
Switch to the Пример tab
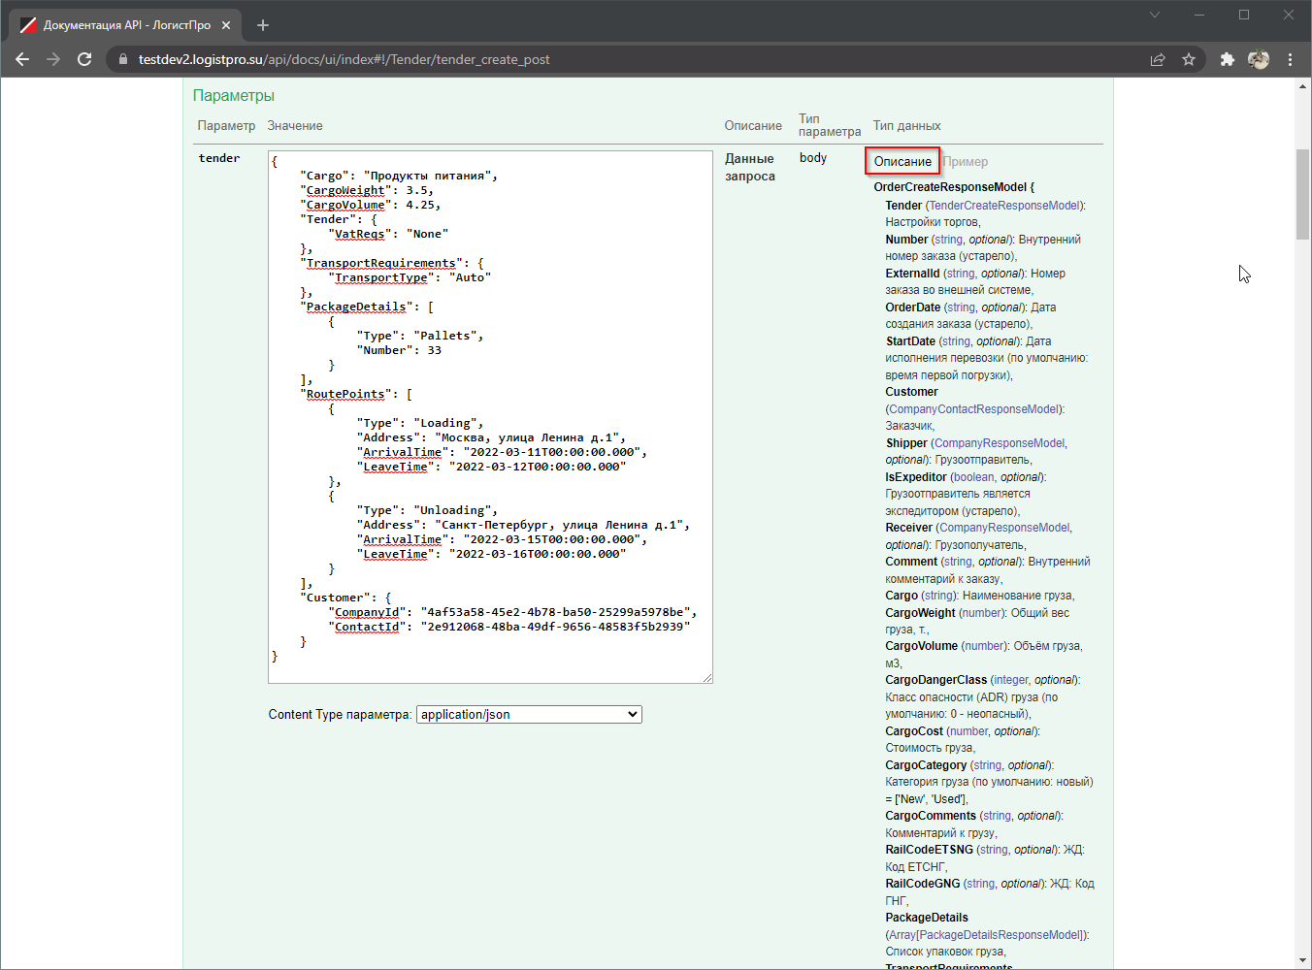point(966,162)
